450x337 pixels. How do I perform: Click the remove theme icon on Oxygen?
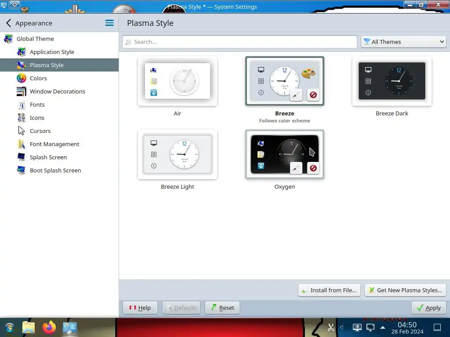tap(313, 168)
